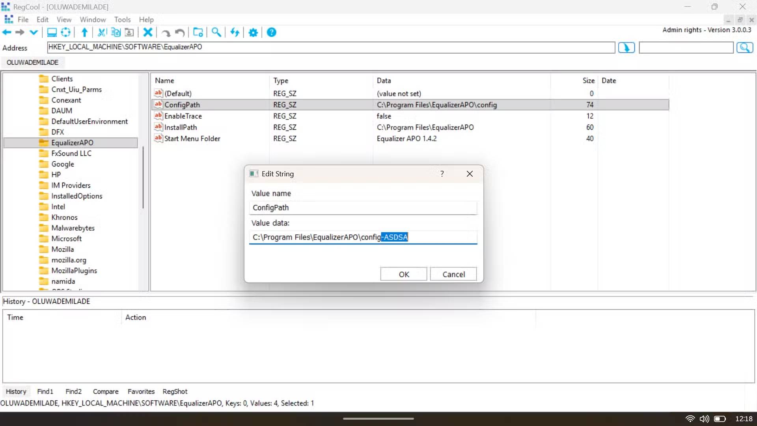Expand the EqualizerAPO registry key
The image size is (757, 426).
[x=73, y=142]
